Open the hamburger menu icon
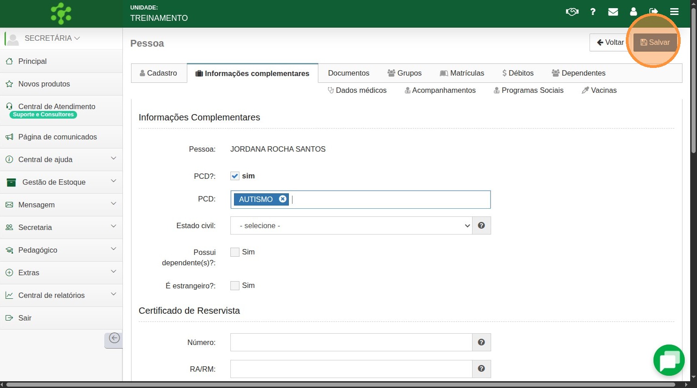The width and height of the screenshot is (697, 388). point(674,12)
